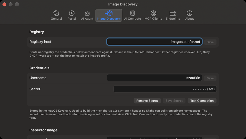Open the General settings gear icon
246x139 pixels.
tap(56, 13)
